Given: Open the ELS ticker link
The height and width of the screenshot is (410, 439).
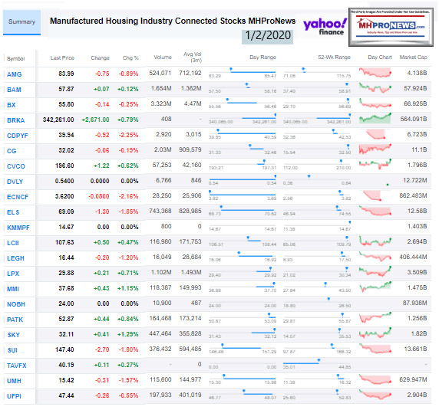Looking at the screenshot, I should pos(13,212).
